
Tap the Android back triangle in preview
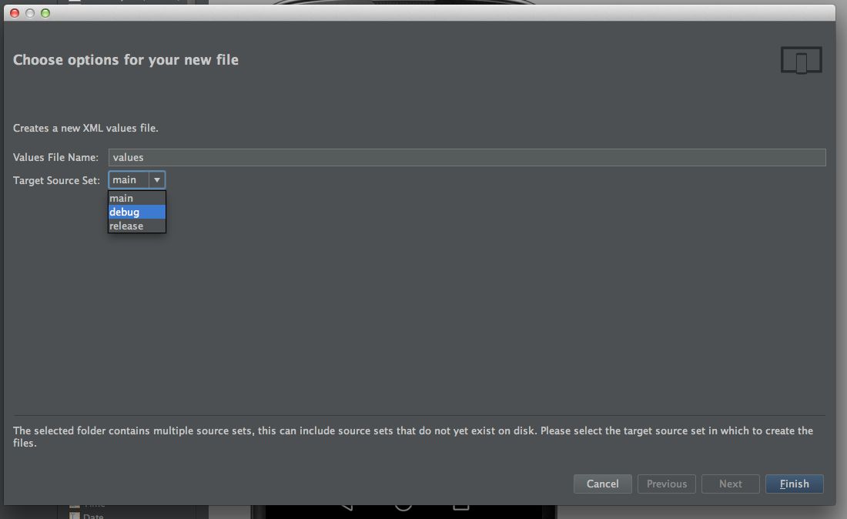coord(346,507)
